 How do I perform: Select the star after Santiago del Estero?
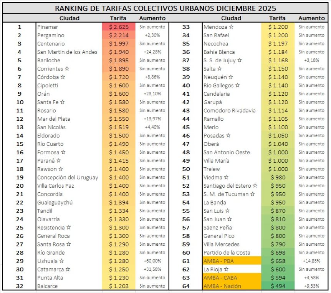point(255,186)
